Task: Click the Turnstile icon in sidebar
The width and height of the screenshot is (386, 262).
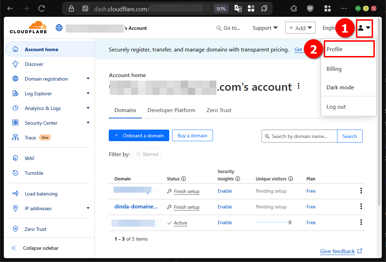Action: point(15,173)
